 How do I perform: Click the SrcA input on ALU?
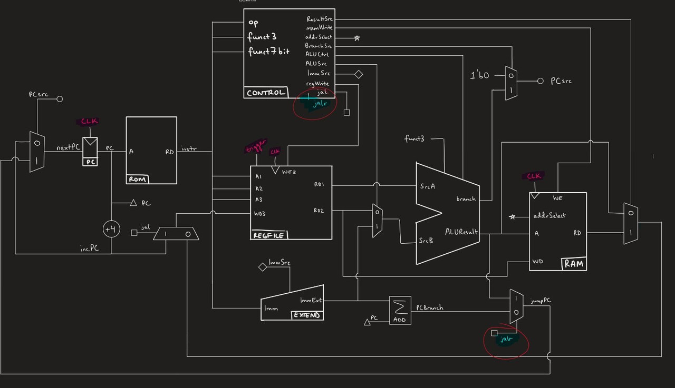[427, 186]
